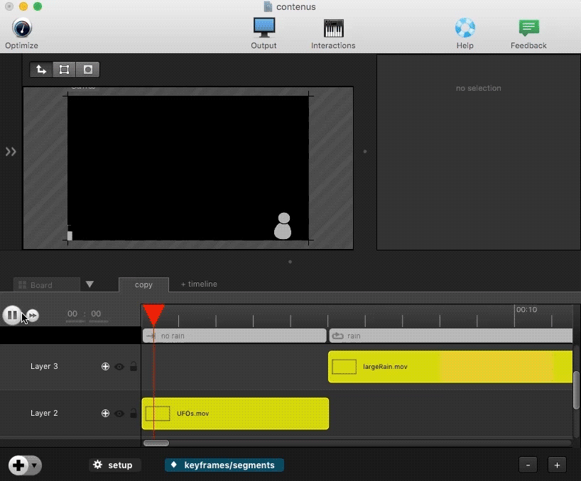Image resolution: width=581 pixels, height=481 pixels.
Task: Open the Optimize gauge tool
Action: click(x=21, y=29)
